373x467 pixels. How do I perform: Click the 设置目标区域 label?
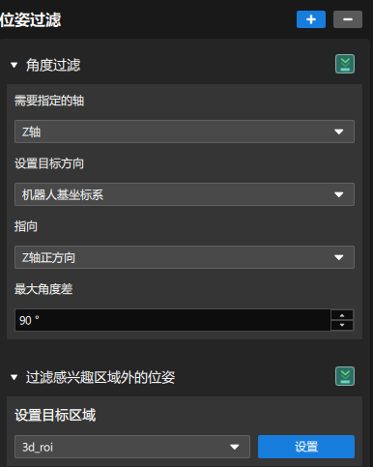click(55, 415)
